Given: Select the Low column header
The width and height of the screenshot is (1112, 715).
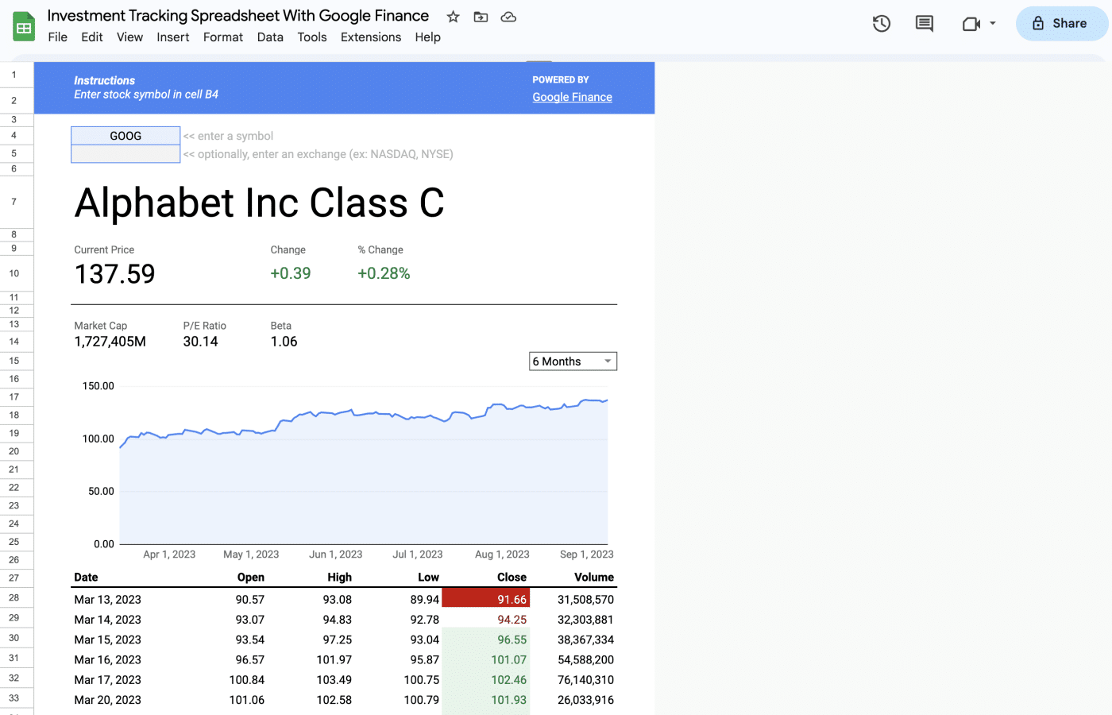Looking at the screenshot, I should click(428, 578).
